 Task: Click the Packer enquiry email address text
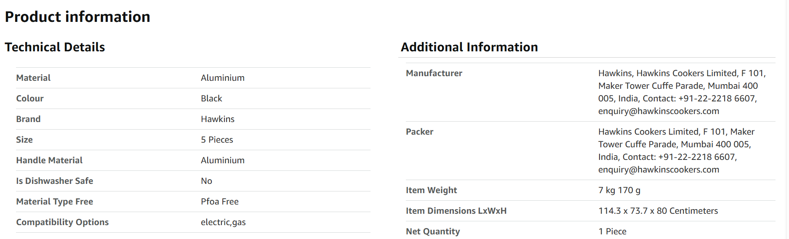click(659, 170)
